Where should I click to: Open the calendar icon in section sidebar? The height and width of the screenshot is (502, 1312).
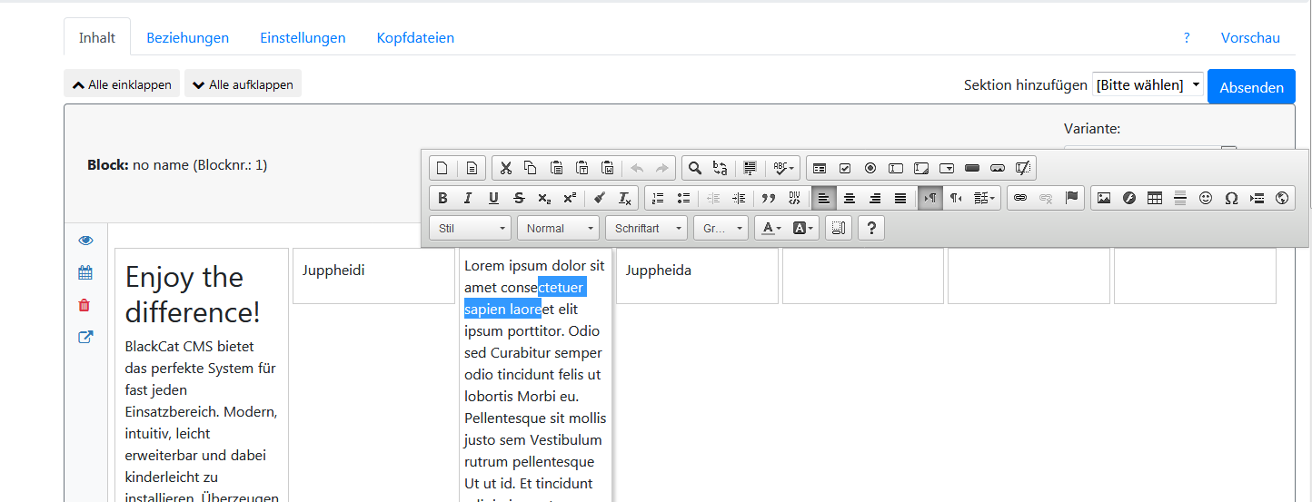click(85, 272)
